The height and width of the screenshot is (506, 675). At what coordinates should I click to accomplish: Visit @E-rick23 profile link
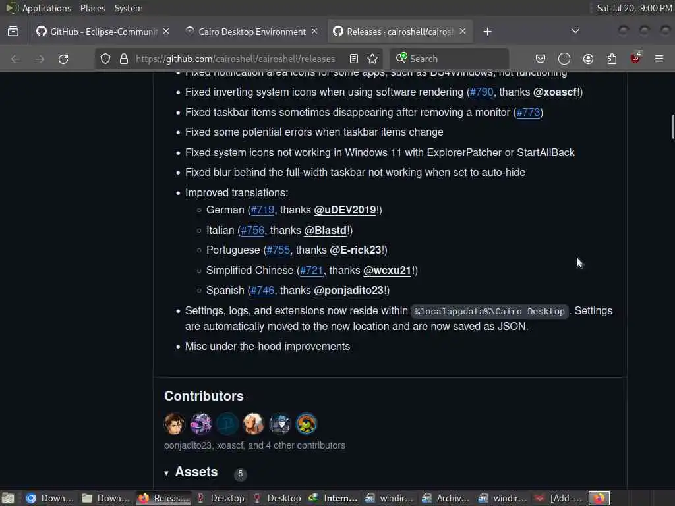pyautogui.click(x=355, y=250)
